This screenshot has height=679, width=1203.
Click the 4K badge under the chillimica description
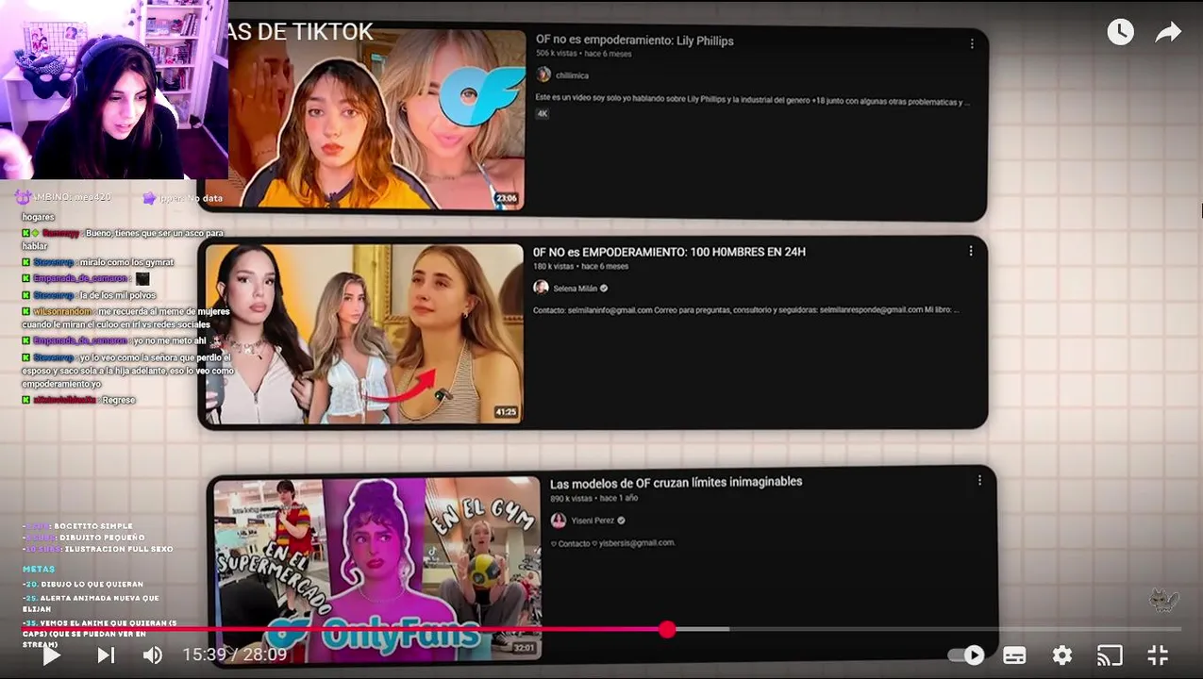(543, 114)
